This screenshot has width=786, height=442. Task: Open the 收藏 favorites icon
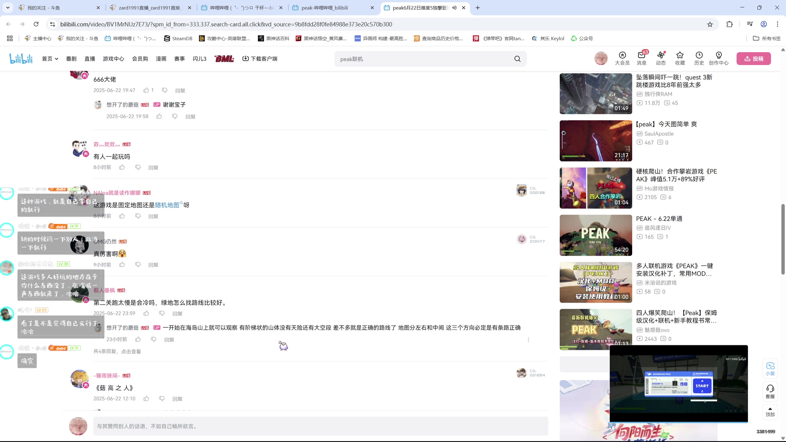[x=680, y=58]
